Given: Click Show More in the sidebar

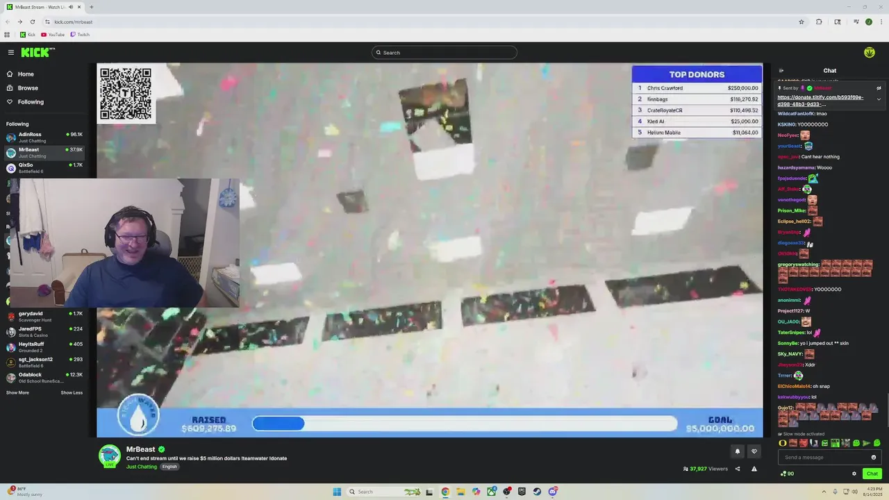Looking at the screenshot, I should 17,393.
